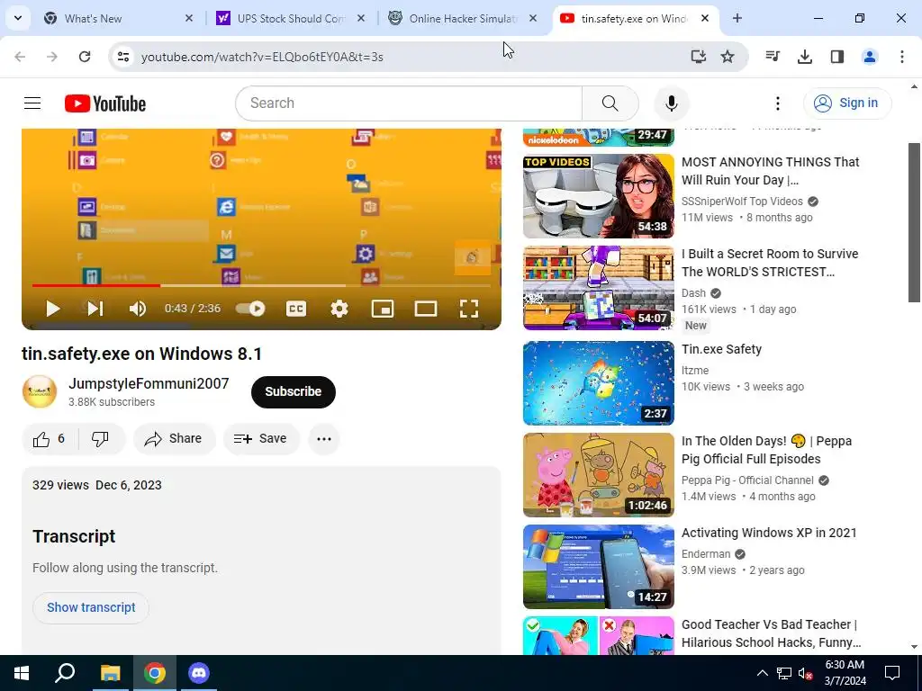The image size is (922, 691).
Task: Open taskbar search
Action: pos(65,673)
